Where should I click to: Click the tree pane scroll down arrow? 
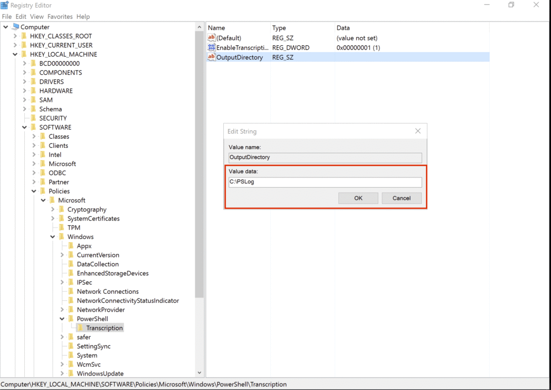pyautogui.click(x=200, y=372)
